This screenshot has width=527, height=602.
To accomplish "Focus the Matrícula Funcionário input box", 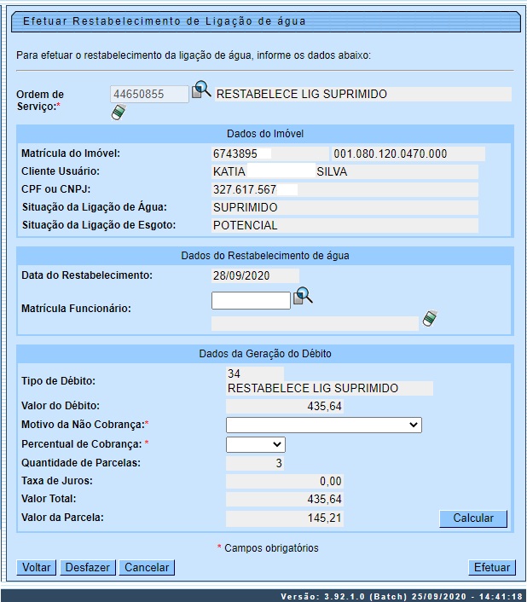I will pyautogui.click(x=251, y=300).
